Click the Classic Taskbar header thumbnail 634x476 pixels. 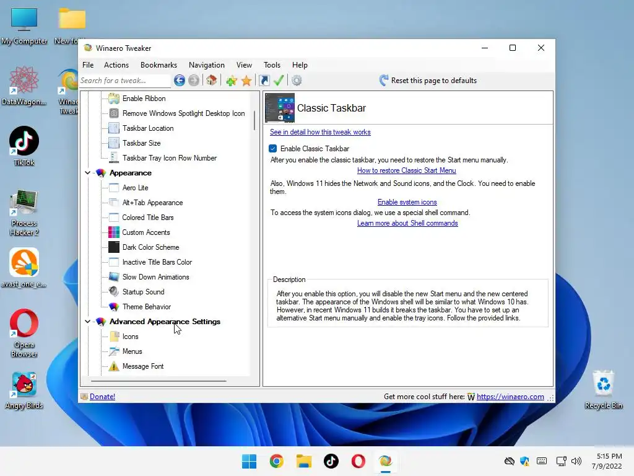(280, 108)
